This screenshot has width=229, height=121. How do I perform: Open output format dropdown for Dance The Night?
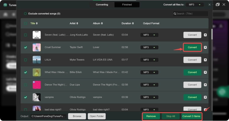tap(149, 85)
